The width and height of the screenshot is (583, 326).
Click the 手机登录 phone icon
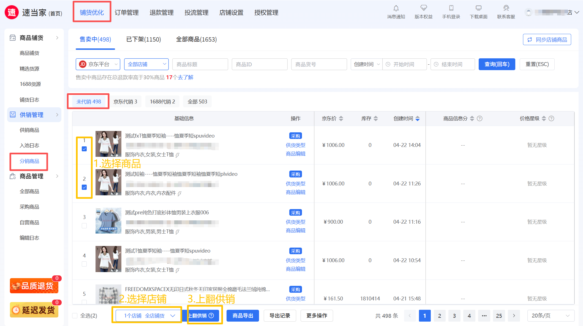(x=451, y=8)
